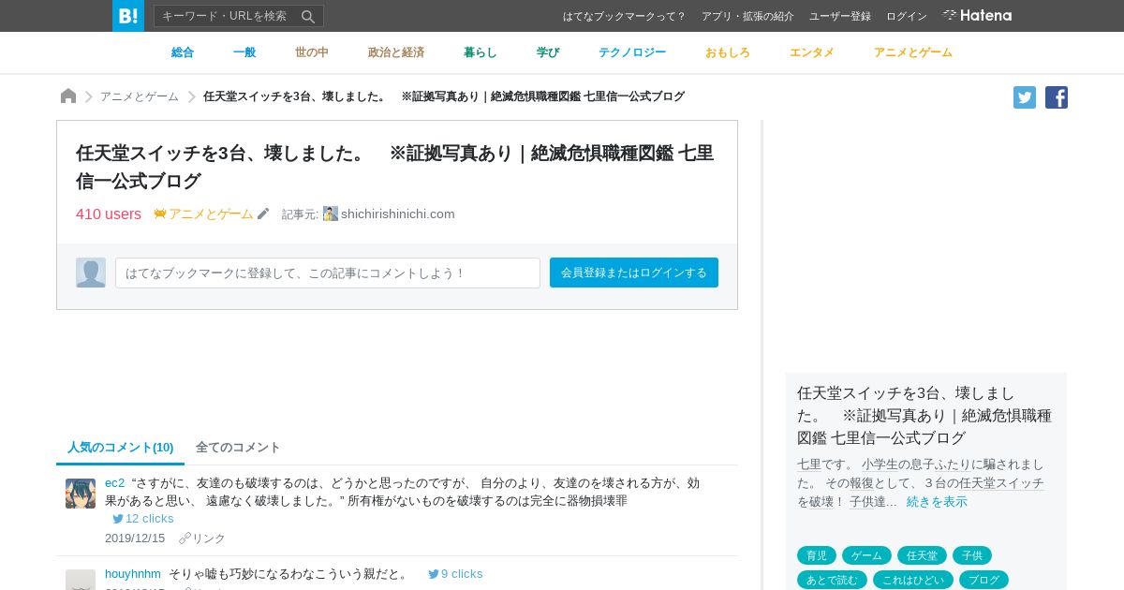Click the 12 clicks Twitter count
The height and width of the screenshot is (590, 1124).
coord(143,519)
